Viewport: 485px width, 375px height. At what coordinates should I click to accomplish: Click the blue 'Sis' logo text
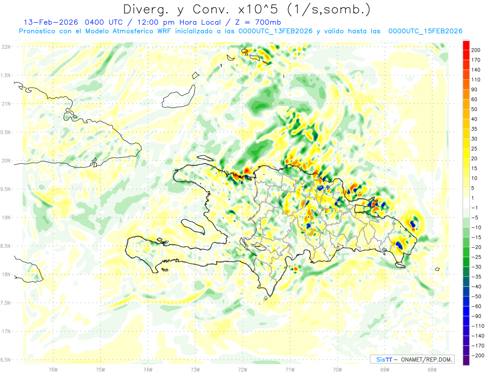[381, 359]
